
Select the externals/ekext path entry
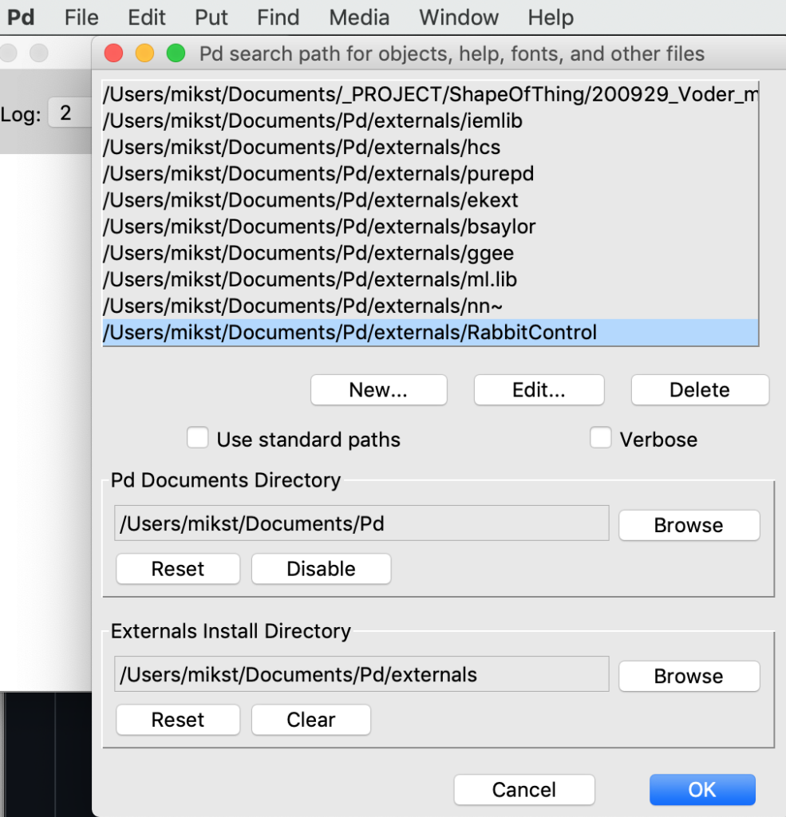click(x=431, y=200)
